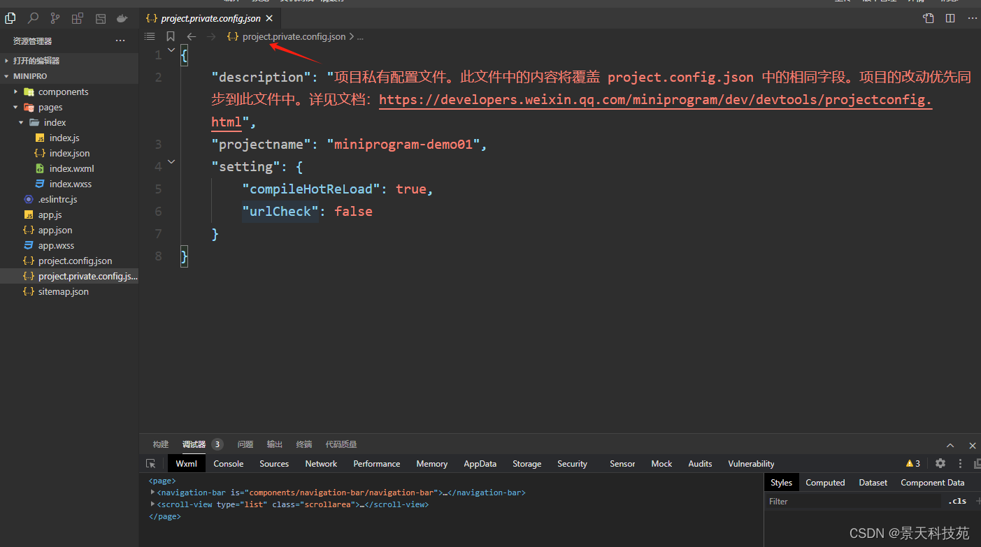Close the project.private.config.json tab

(269, 19)
